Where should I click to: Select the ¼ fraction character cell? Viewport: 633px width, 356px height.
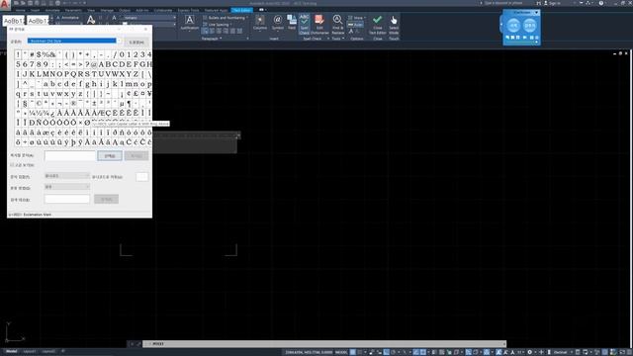pos(33,113)
